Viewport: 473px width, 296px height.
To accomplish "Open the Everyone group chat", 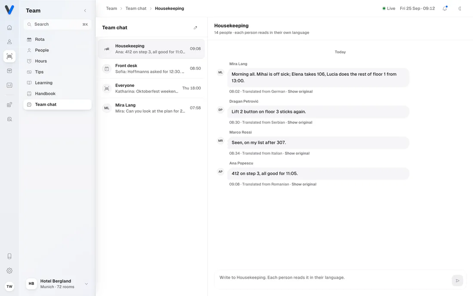I will point(151,88).
